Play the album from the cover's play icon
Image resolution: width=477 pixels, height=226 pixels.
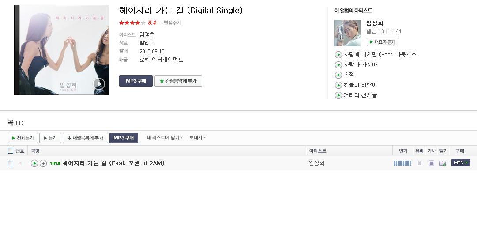(x=99, y=84)
